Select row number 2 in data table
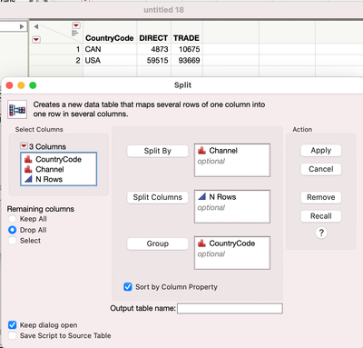 78,60
